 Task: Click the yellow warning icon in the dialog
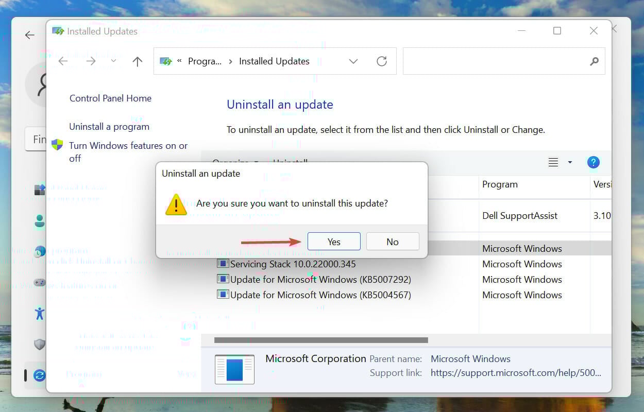coord(176,204)
